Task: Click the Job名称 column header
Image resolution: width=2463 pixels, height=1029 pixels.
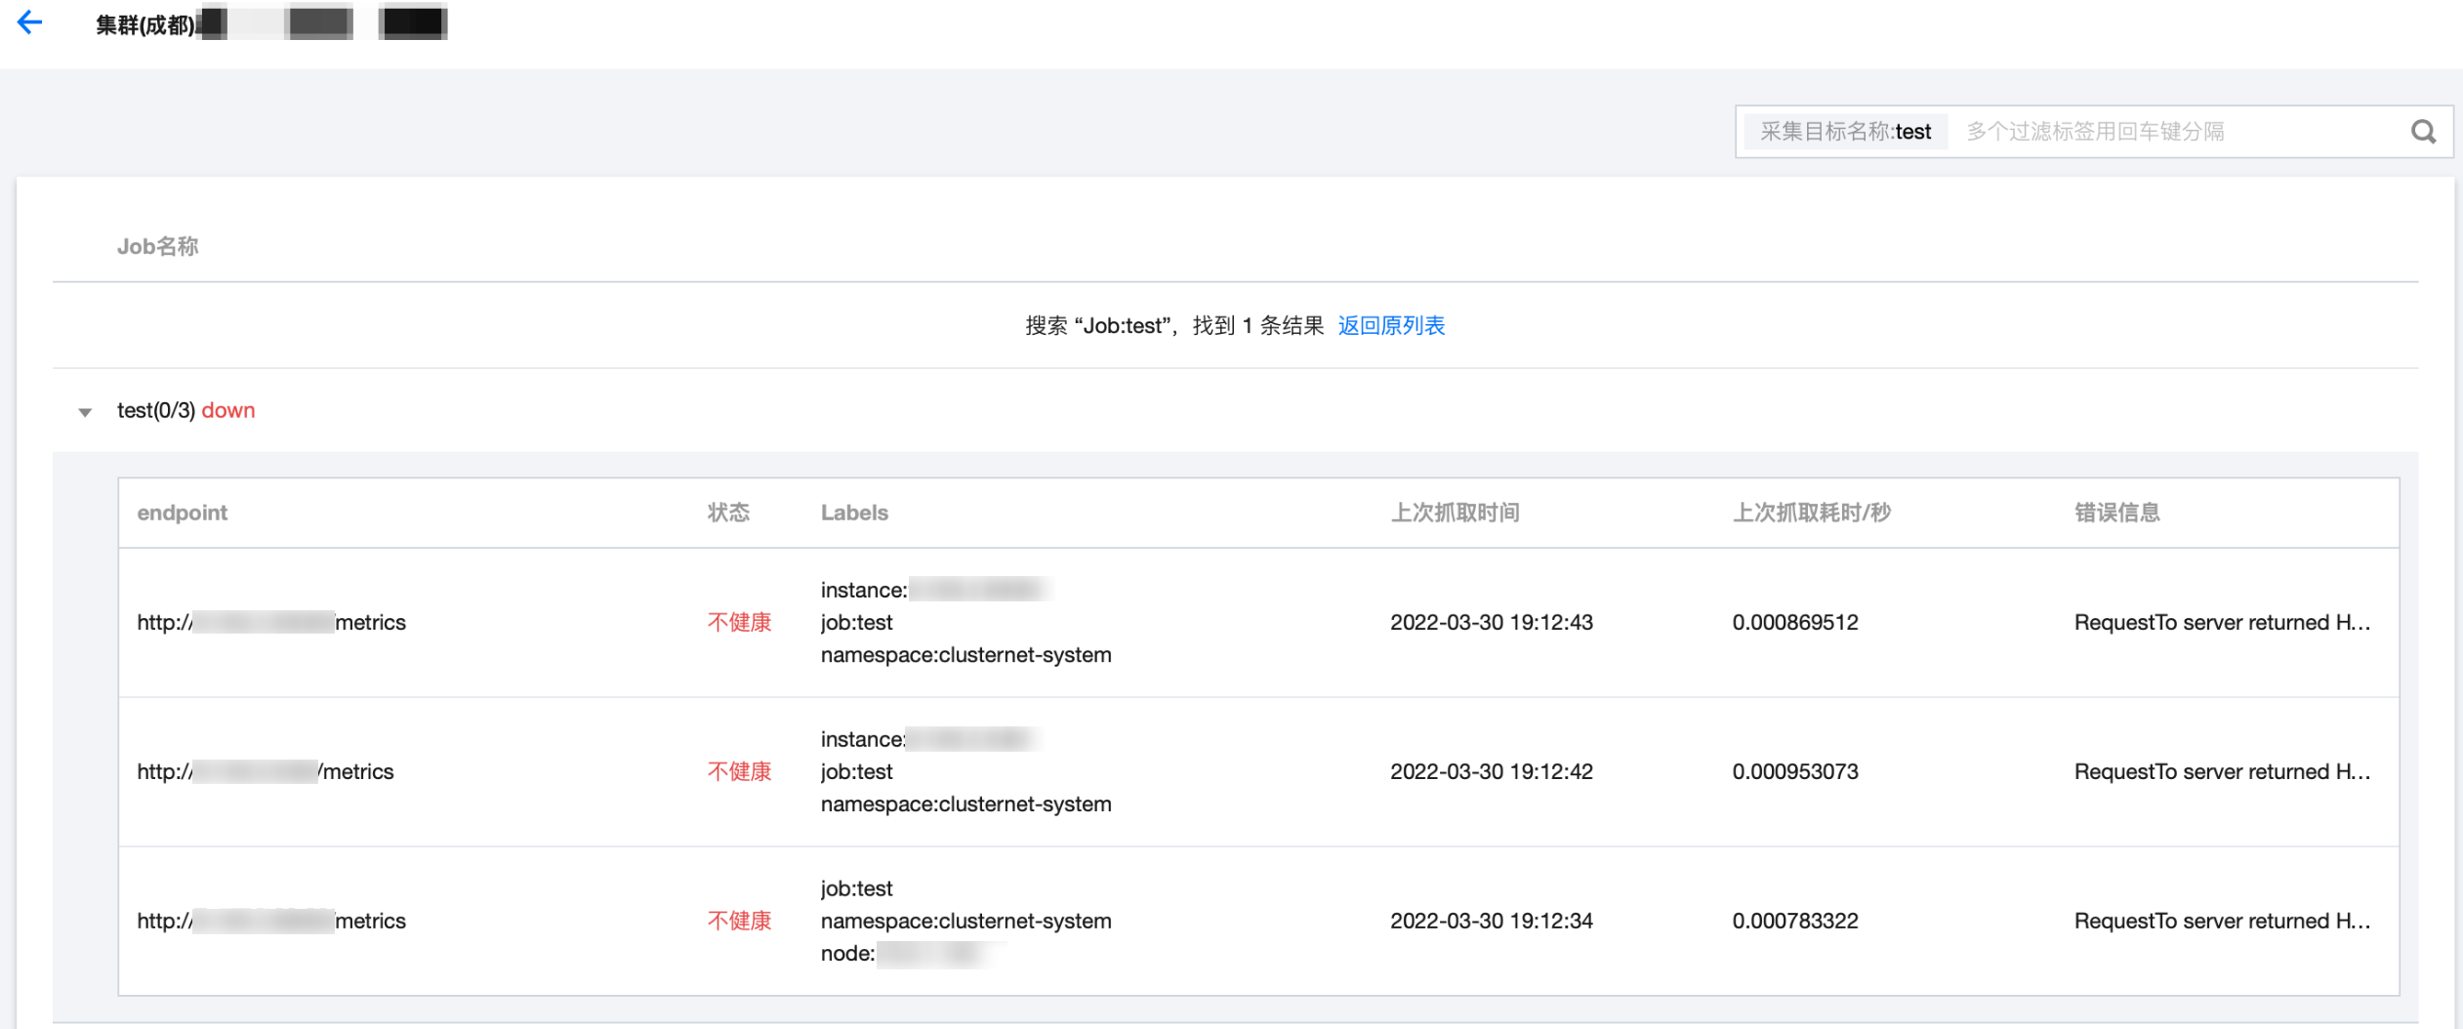Action: pyautogui.click(x=158, y=246)
